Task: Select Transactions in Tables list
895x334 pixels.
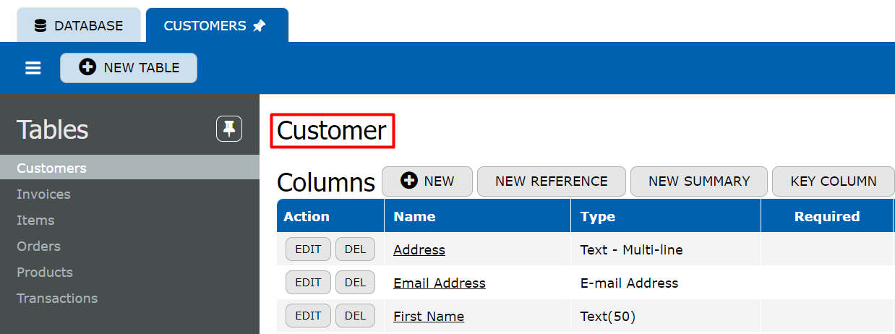Action: coord(129,298)
